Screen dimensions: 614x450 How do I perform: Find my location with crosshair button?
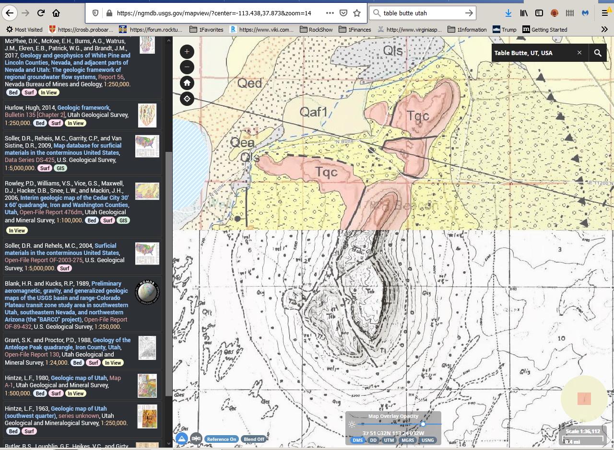pyautogui.click(x=187, y=99)
